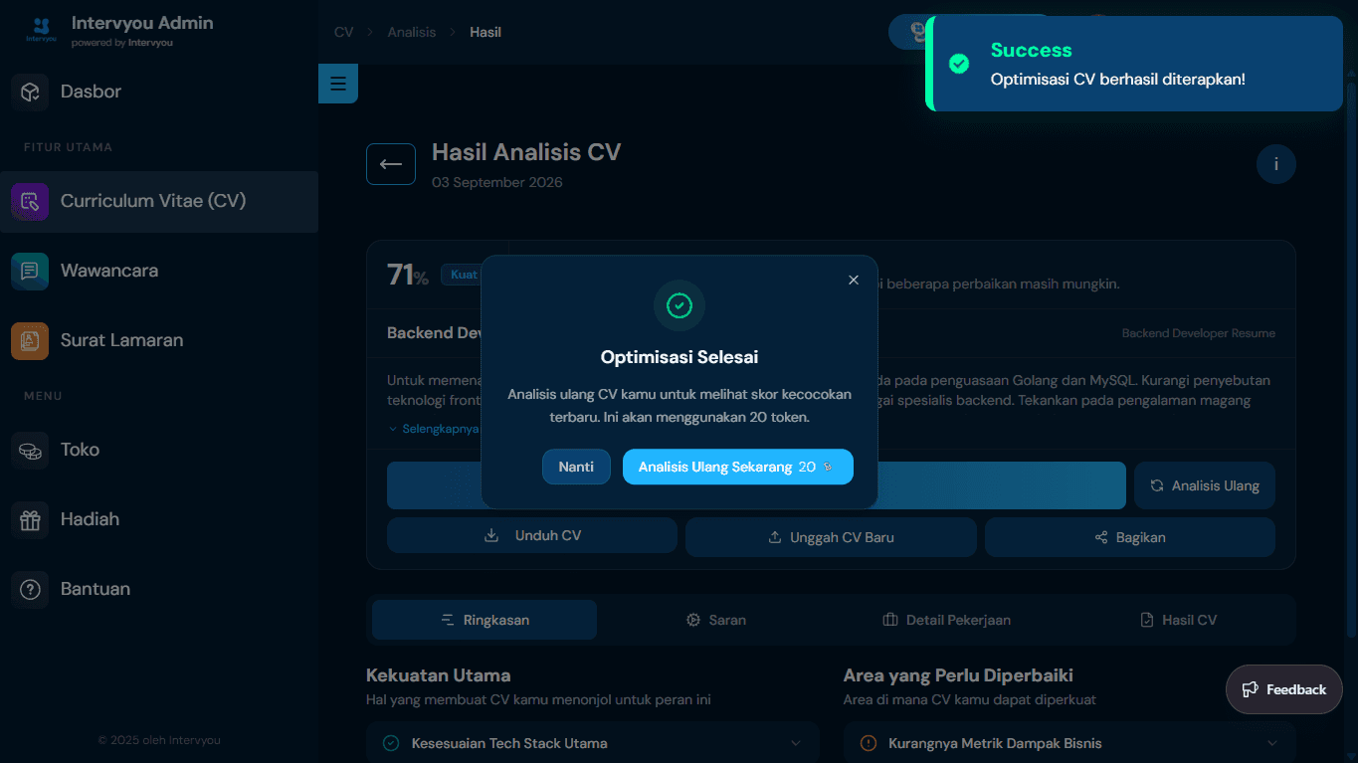Click the Analisis Ulang refresh button
The width and height of the screenshot is (1358, 763).
1205,485
